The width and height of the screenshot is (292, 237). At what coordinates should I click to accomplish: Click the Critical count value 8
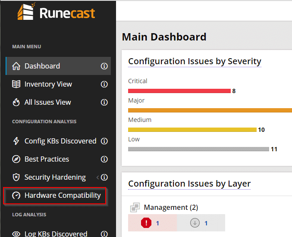[x=234, y=91]
